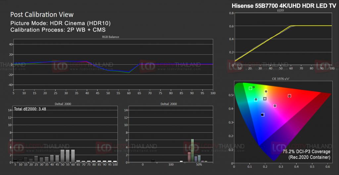The height and width of the screenshot is (175, 339).
Task: Click the '0.5' label on CIE y-axis
Action: point(230,95)
